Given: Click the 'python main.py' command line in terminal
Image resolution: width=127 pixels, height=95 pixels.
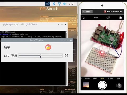Looking at the screenshot, I should pos(20,34).
